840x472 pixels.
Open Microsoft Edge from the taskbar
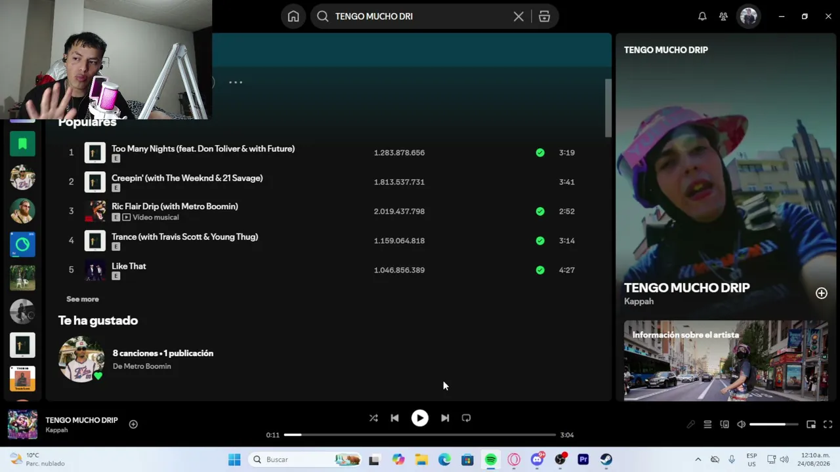444,460
